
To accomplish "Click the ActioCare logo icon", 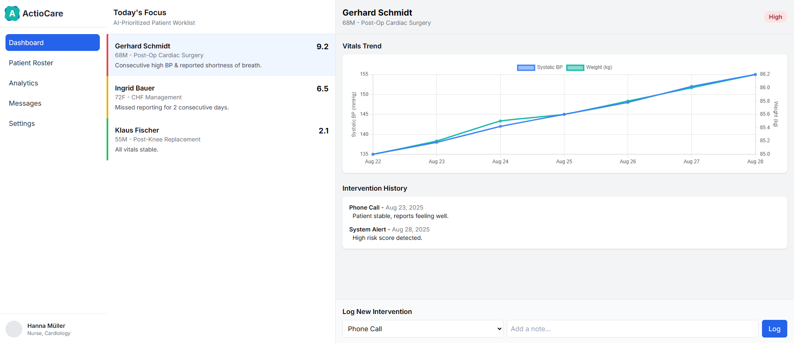I will (12, 13).
